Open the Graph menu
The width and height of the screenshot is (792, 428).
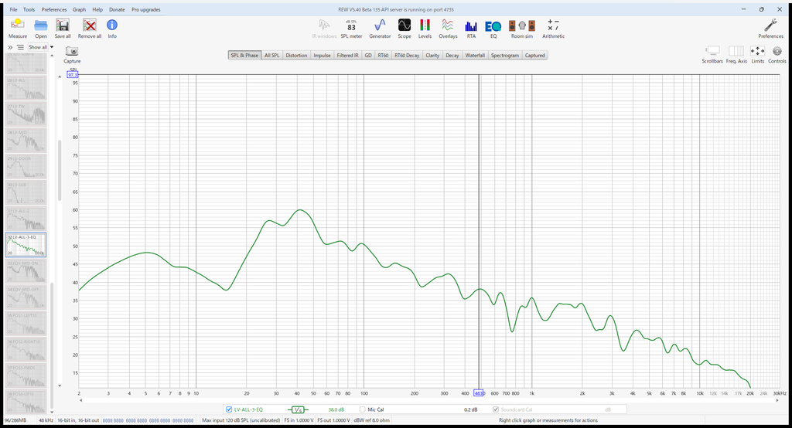click(x=79, y=9)
